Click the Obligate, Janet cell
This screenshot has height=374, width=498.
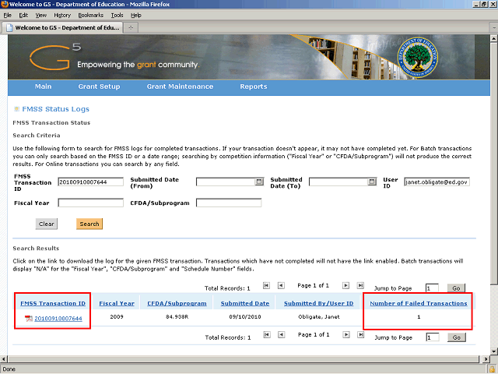(319, 317)
